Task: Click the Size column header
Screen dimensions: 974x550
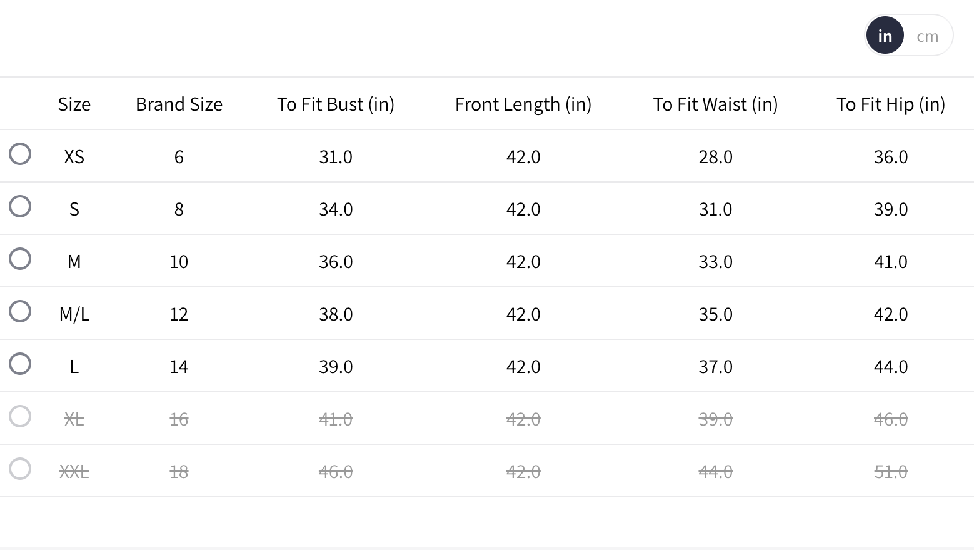Action: [74, 104]
